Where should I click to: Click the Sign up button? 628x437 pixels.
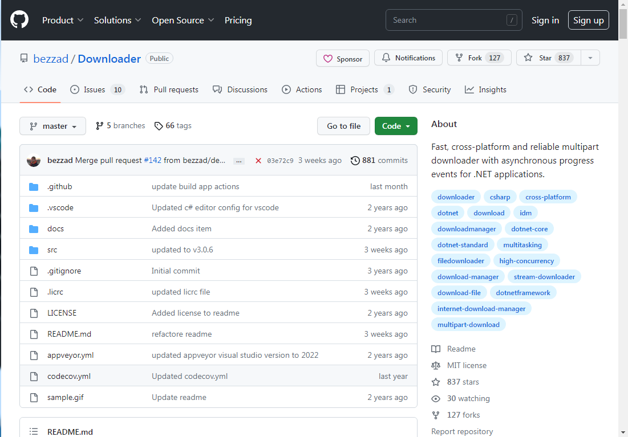click(x=588, y=20)
